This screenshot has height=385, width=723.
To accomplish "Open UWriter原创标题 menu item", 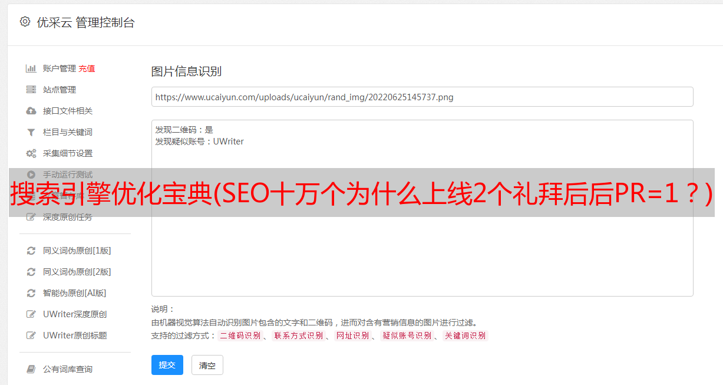I will pyautogui.click(x=75, y=335).
